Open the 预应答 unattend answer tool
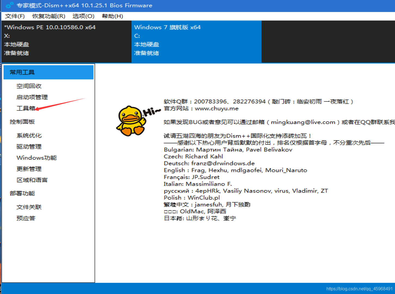Viewport: 395px width, 294px height. (26, 218)
